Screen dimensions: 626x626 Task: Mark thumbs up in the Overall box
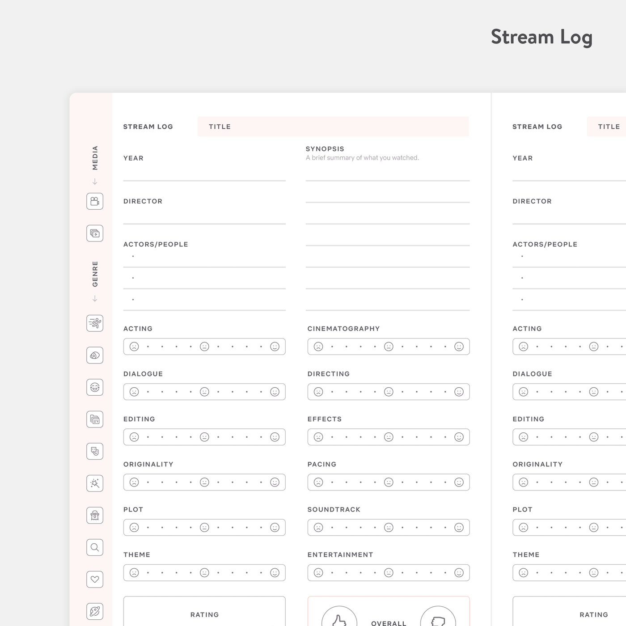point(339,619)
